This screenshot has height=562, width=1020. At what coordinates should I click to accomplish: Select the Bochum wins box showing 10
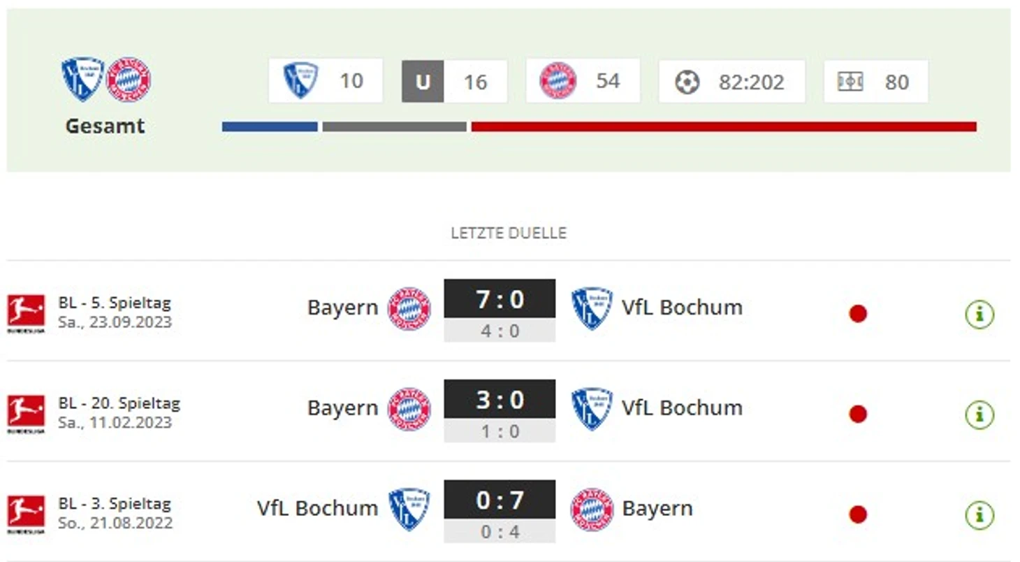[326, 81]
